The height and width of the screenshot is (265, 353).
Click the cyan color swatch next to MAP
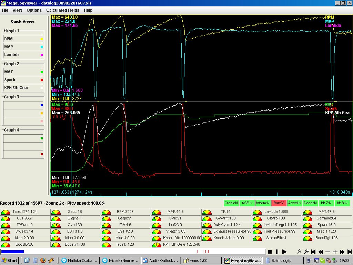[41, 47]
